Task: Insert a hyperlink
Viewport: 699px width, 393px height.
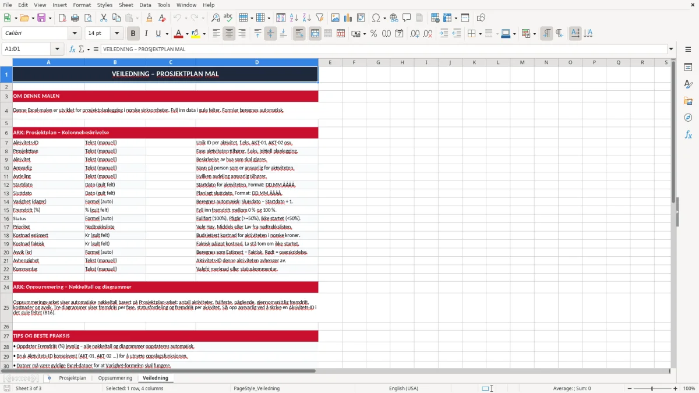Action: coord(394,18)
